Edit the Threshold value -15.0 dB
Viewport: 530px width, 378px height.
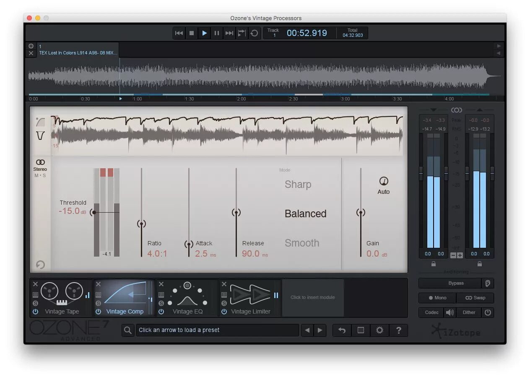click(x=73, y=211)
